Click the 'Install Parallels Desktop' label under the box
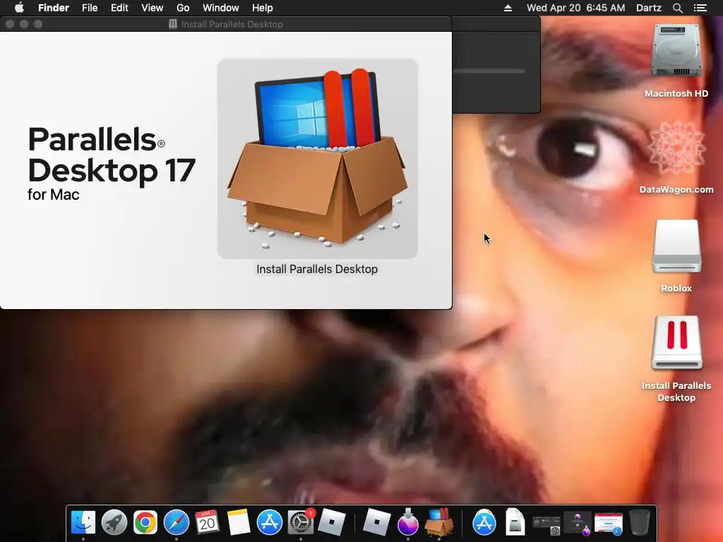 [317, 269]
